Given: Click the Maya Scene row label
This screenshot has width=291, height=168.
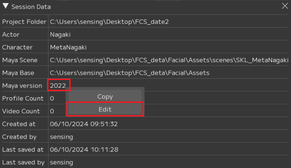Looking at the screenshot, I should [20, 60].
